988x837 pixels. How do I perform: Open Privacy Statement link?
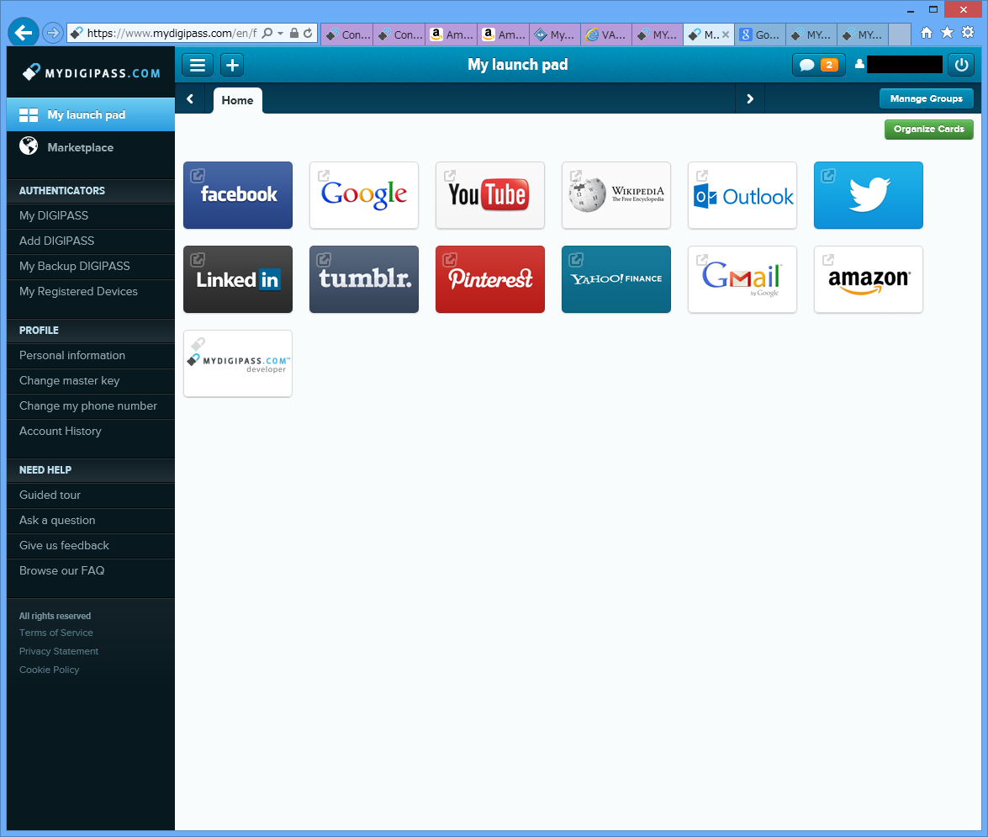pyautogui.click(x=59, y=651)
